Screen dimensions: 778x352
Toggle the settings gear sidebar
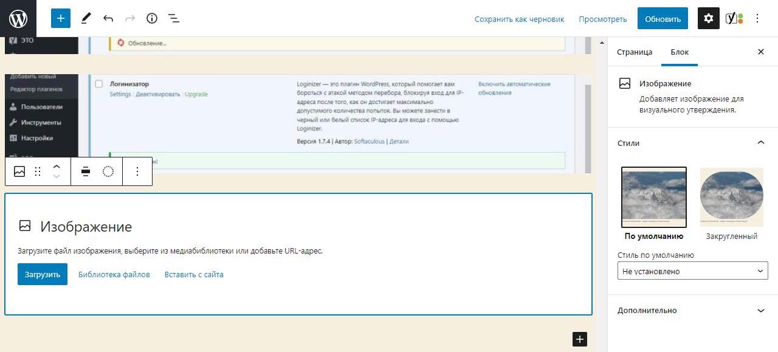708,18
